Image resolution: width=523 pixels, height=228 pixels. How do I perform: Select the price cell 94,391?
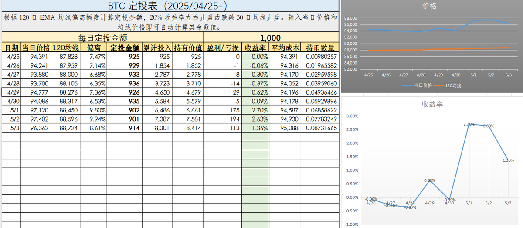[x=36, y=57]
